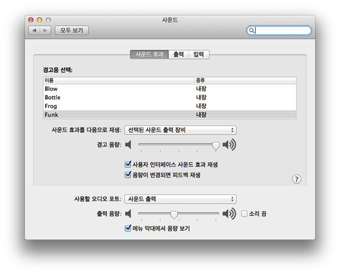
Task: Click the loud speaker icon beside 출력 음량
Action: 229,214
